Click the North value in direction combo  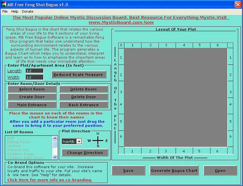pos(69,141)
